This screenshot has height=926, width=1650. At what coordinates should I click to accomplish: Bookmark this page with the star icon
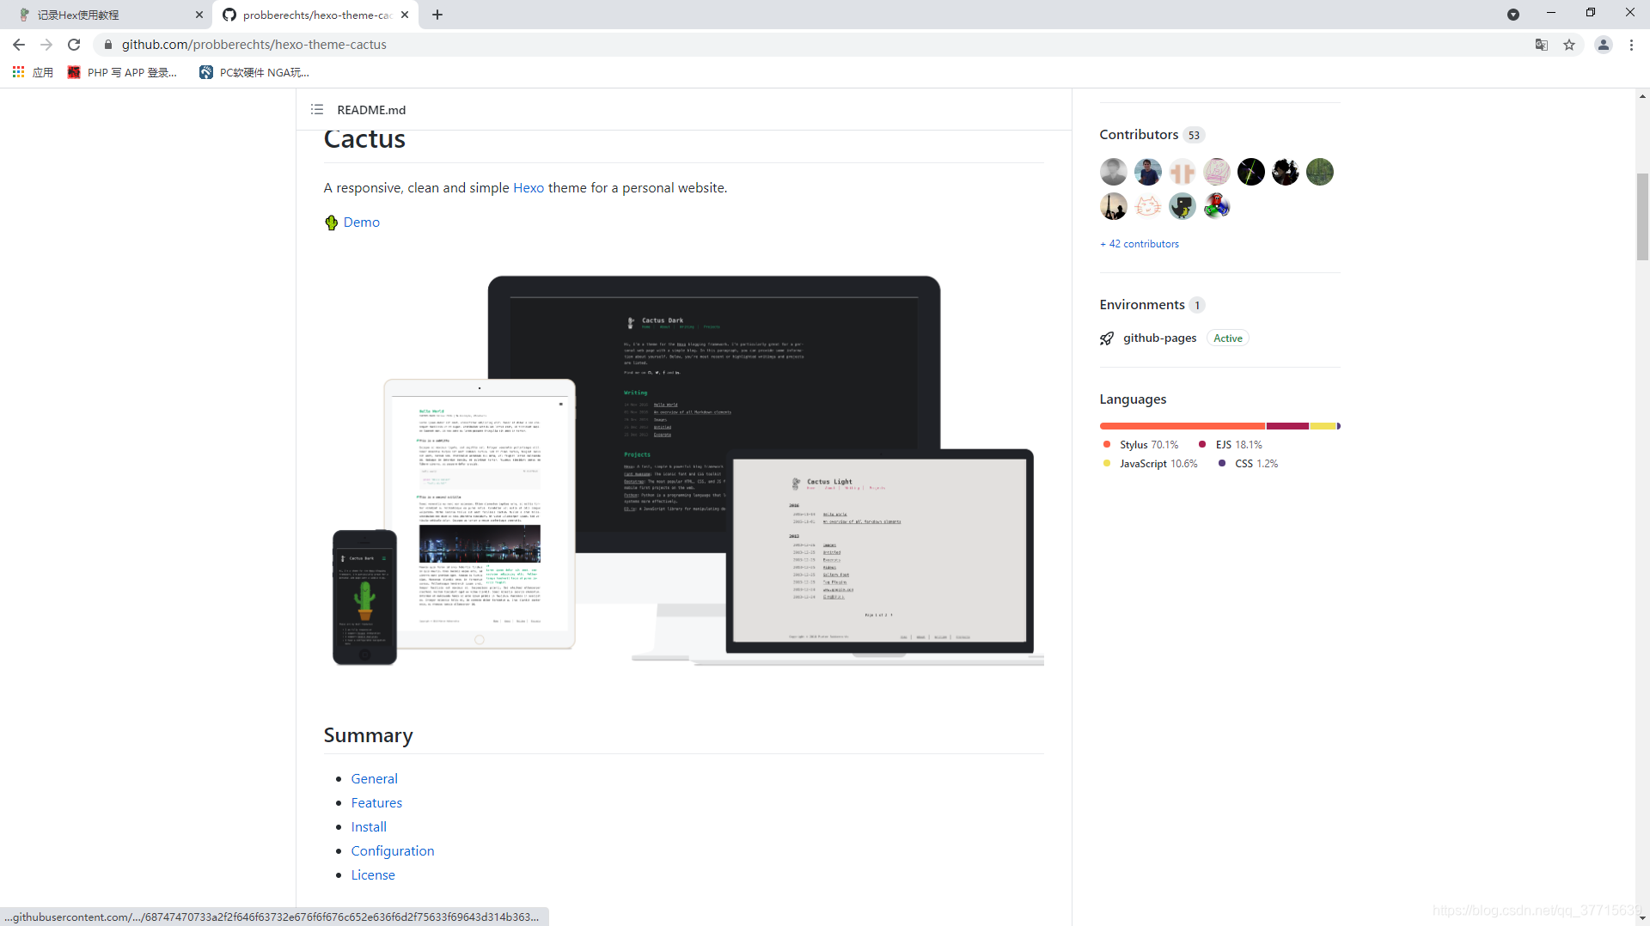tap(1569, 45)
